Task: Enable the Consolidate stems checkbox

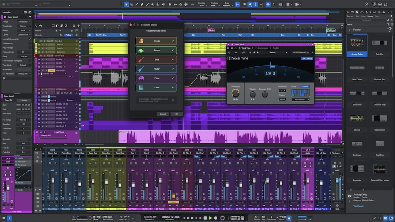Action: [173, 100]
